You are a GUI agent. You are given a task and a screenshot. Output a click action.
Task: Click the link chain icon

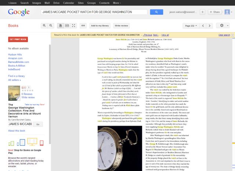click(83, 26)
